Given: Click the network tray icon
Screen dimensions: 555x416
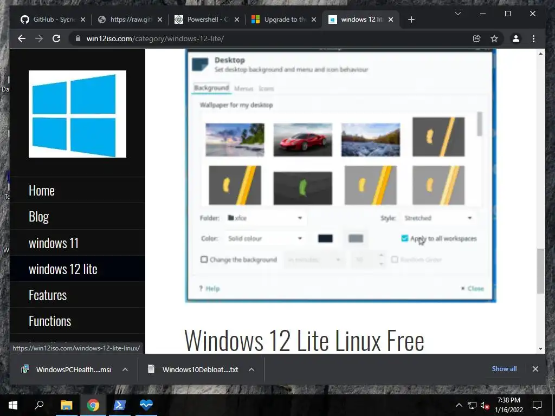Looking at the screenshot, I should pyautogui.click(x=472, y=405).
